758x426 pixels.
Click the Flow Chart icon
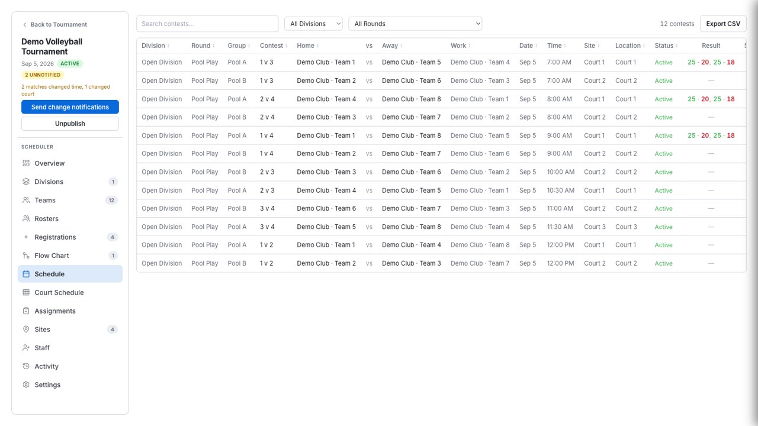click(x=26, y=256)
